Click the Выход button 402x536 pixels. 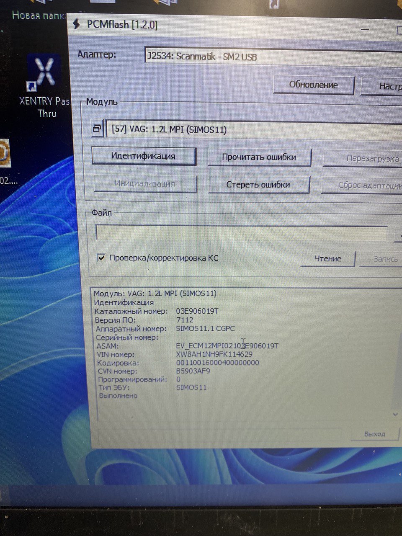pyautogui.click(x=374, y=434)
